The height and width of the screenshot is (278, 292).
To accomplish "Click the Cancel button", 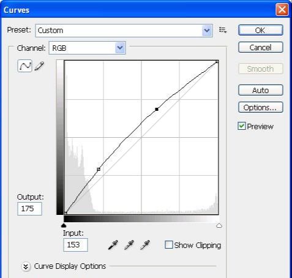I will click(x=261, y=47).
